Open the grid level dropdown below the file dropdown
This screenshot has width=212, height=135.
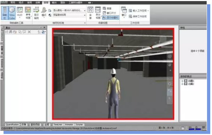click(69, 15)
